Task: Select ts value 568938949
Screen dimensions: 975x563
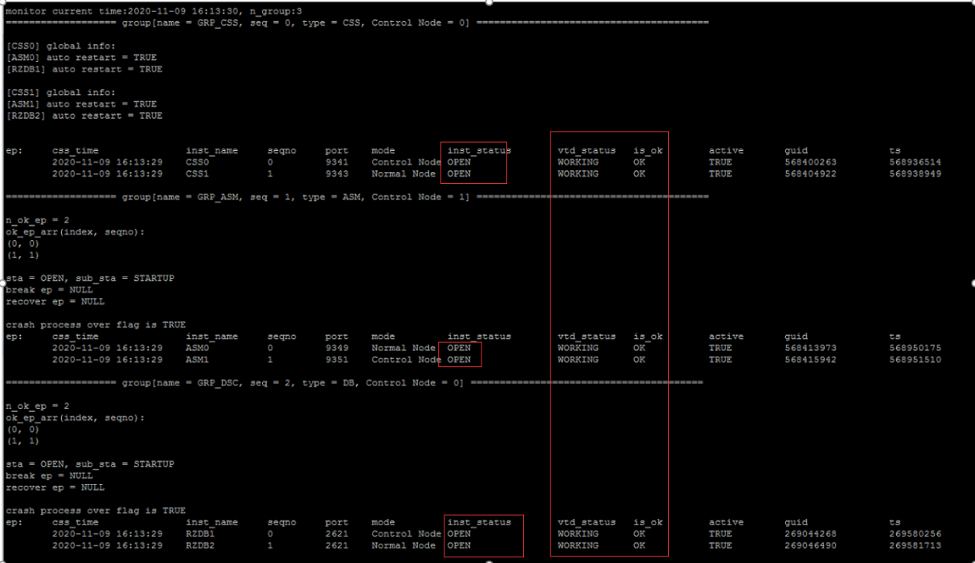Action: coord(915,173)
